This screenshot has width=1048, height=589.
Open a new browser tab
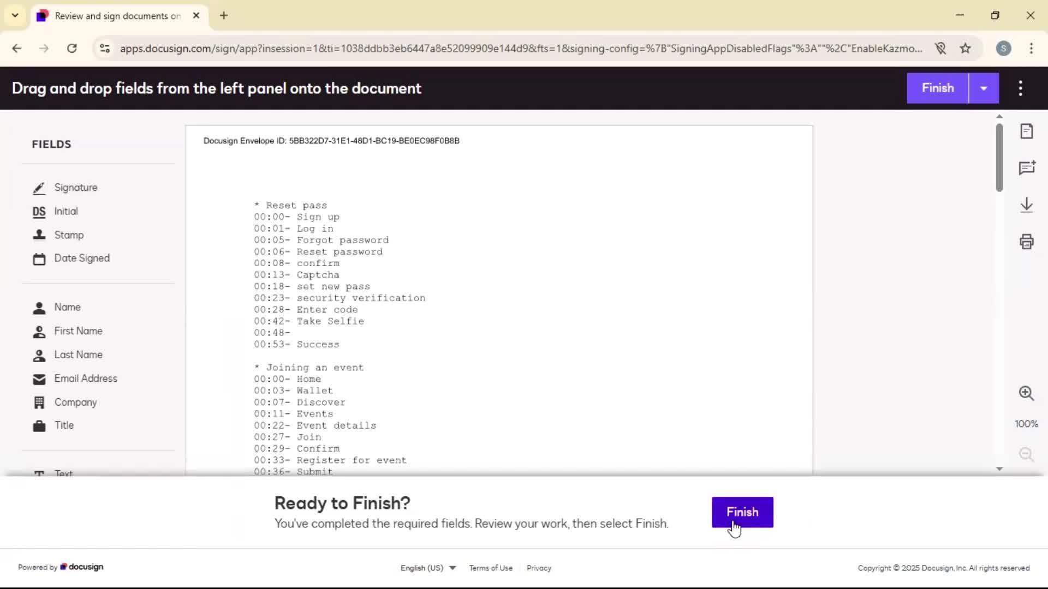[x=224, y=16]
